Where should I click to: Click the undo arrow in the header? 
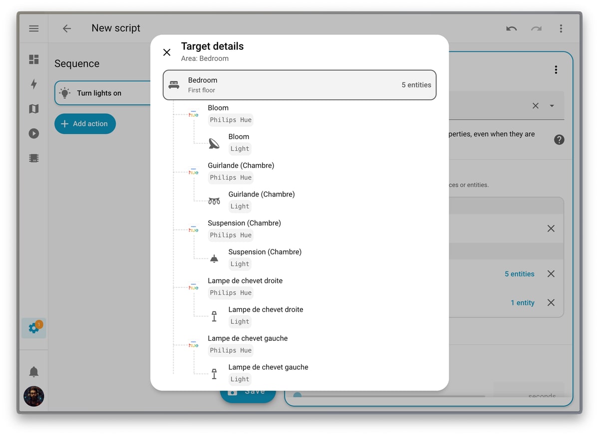click(511, 28)
